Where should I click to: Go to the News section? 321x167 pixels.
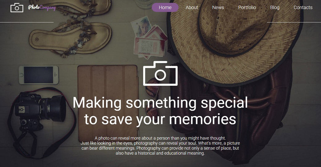coord(218,8)
